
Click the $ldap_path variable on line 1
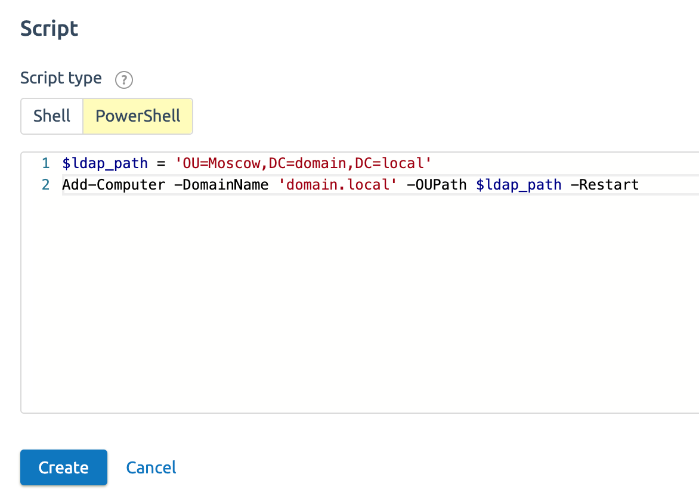(105, 163)
